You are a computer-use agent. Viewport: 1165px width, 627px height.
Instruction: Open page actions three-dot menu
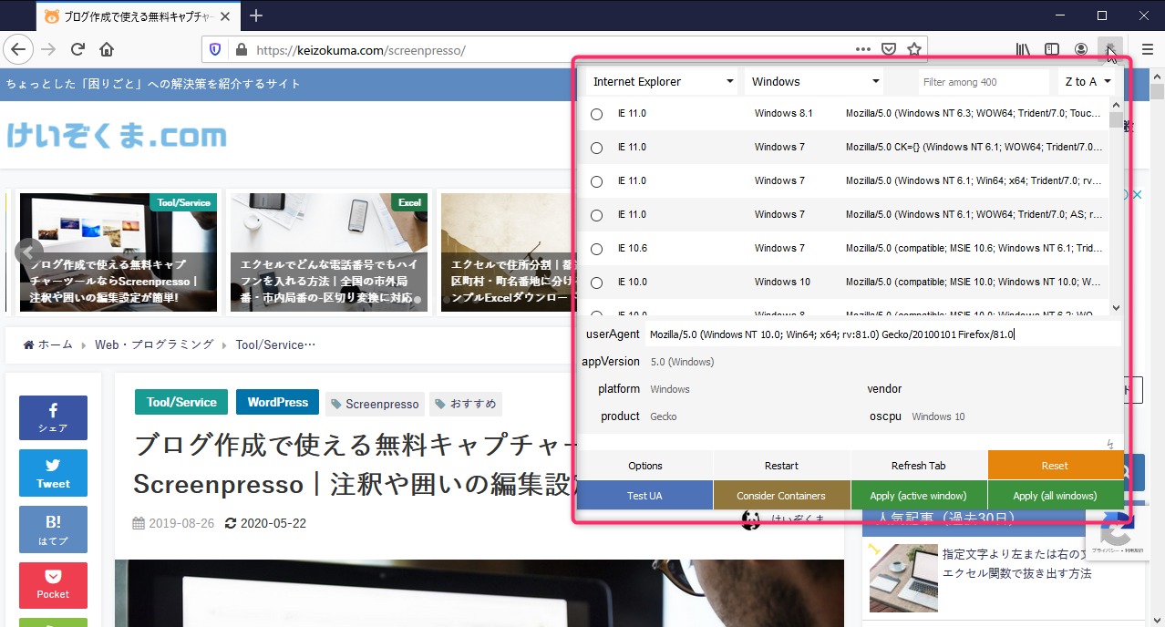coord(862,49)
